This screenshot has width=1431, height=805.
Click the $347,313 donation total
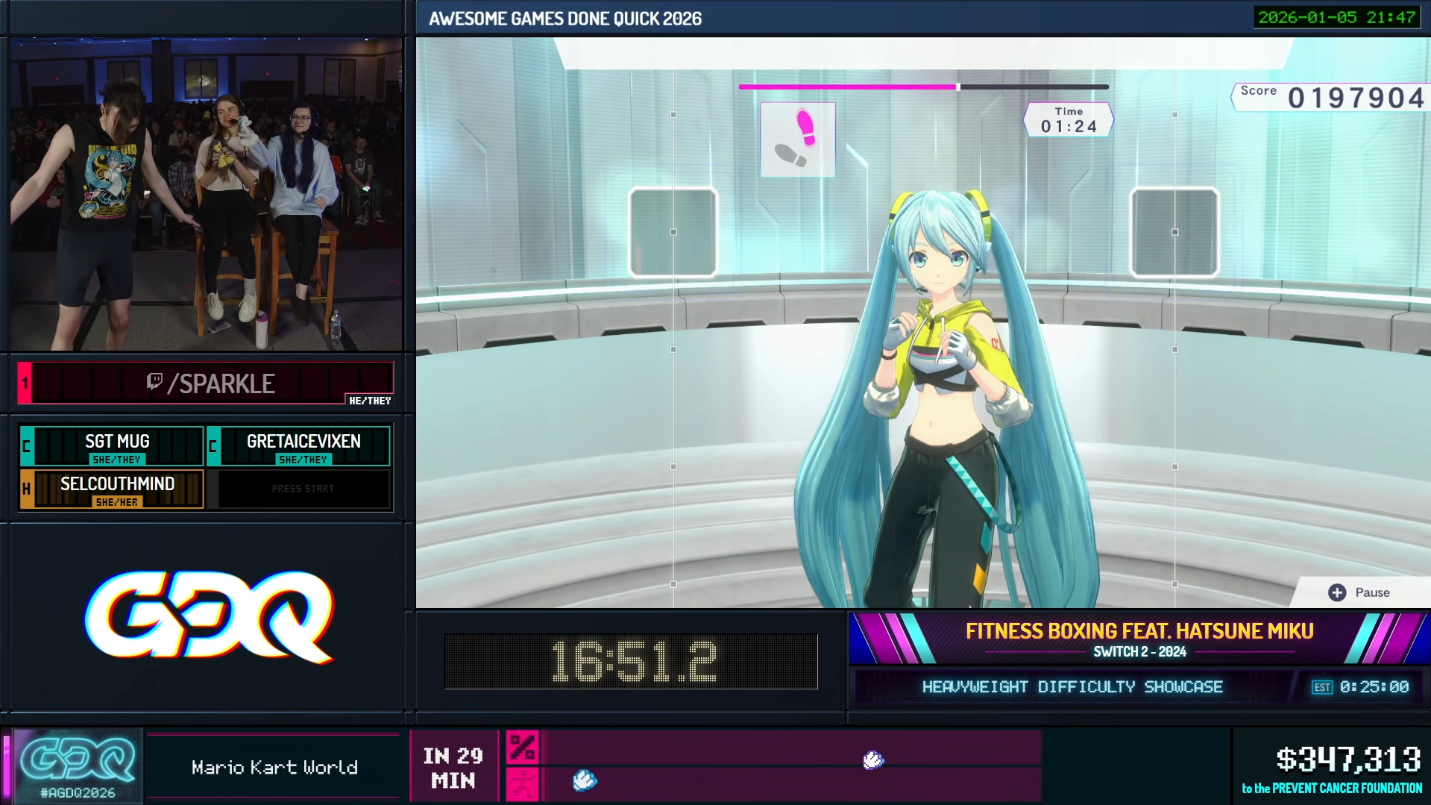1348,760
